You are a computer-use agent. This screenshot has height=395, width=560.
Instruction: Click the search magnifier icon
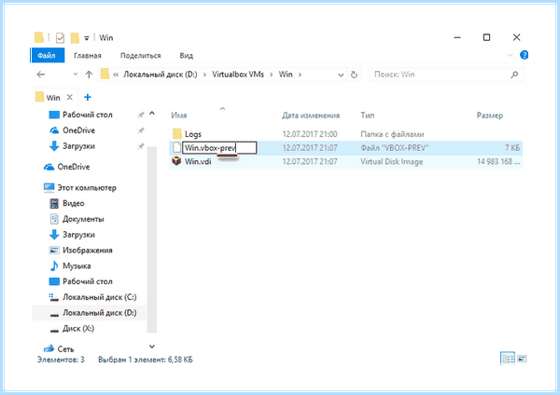514,75
